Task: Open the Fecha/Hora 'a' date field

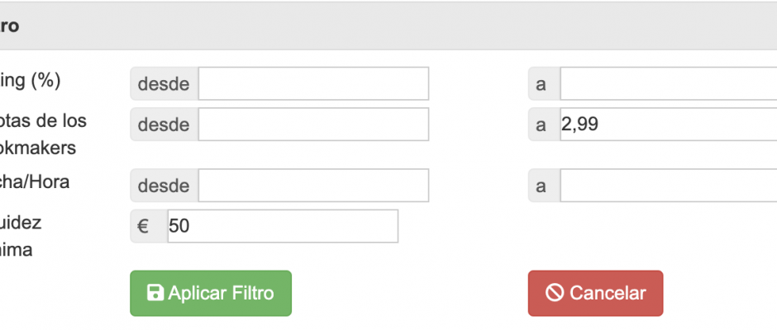Action: tap(669, 186)
